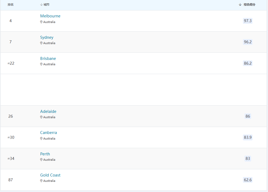Open the Perth city link
268x192 pixels.
pos(45,154)
